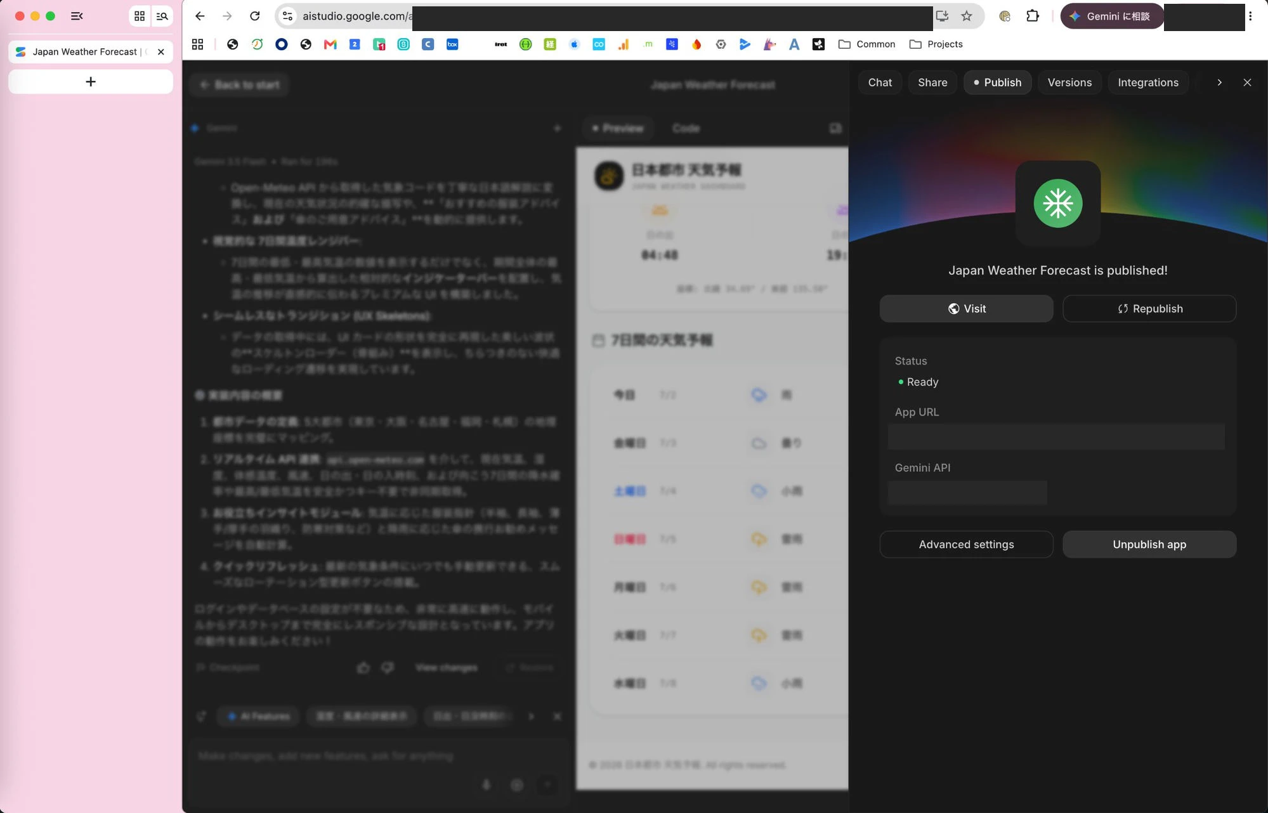Go forward with browser forward arrow
This screenshot has width=1268, height=813.
tap(227, 16)
